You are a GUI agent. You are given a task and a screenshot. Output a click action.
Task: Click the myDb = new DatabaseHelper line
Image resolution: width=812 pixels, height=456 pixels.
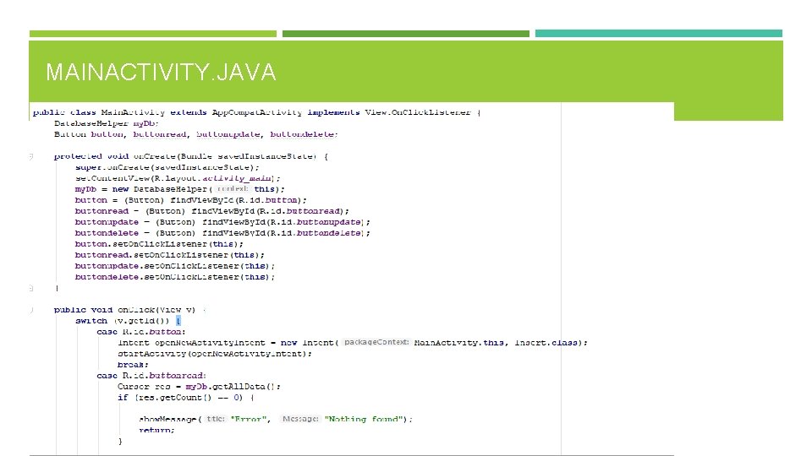point(179,189)
